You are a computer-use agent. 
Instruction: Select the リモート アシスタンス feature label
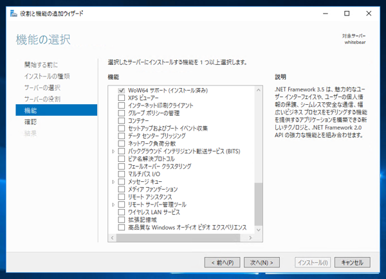150,197
